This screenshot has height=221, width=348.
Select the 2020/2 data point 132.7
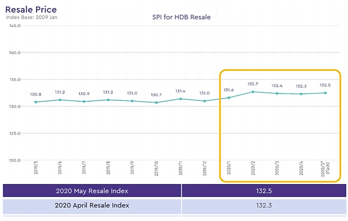tap(253, 92)
